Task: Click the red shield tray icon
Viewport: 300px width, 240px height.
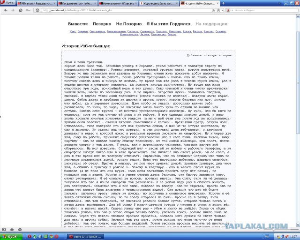Action: [286, 237]
